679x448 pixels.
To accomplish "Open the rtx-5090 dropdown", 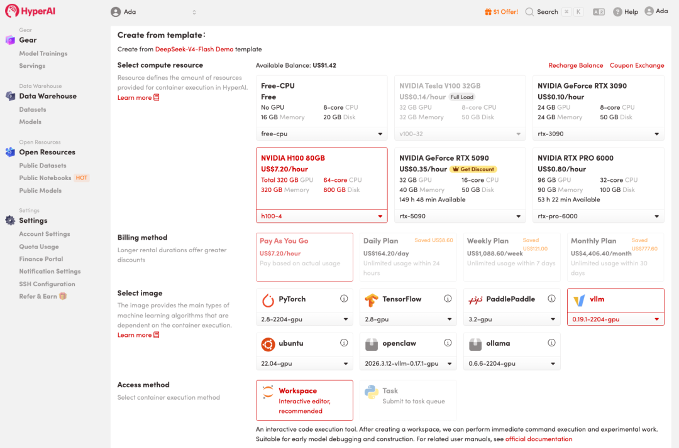I will point(460,216).
